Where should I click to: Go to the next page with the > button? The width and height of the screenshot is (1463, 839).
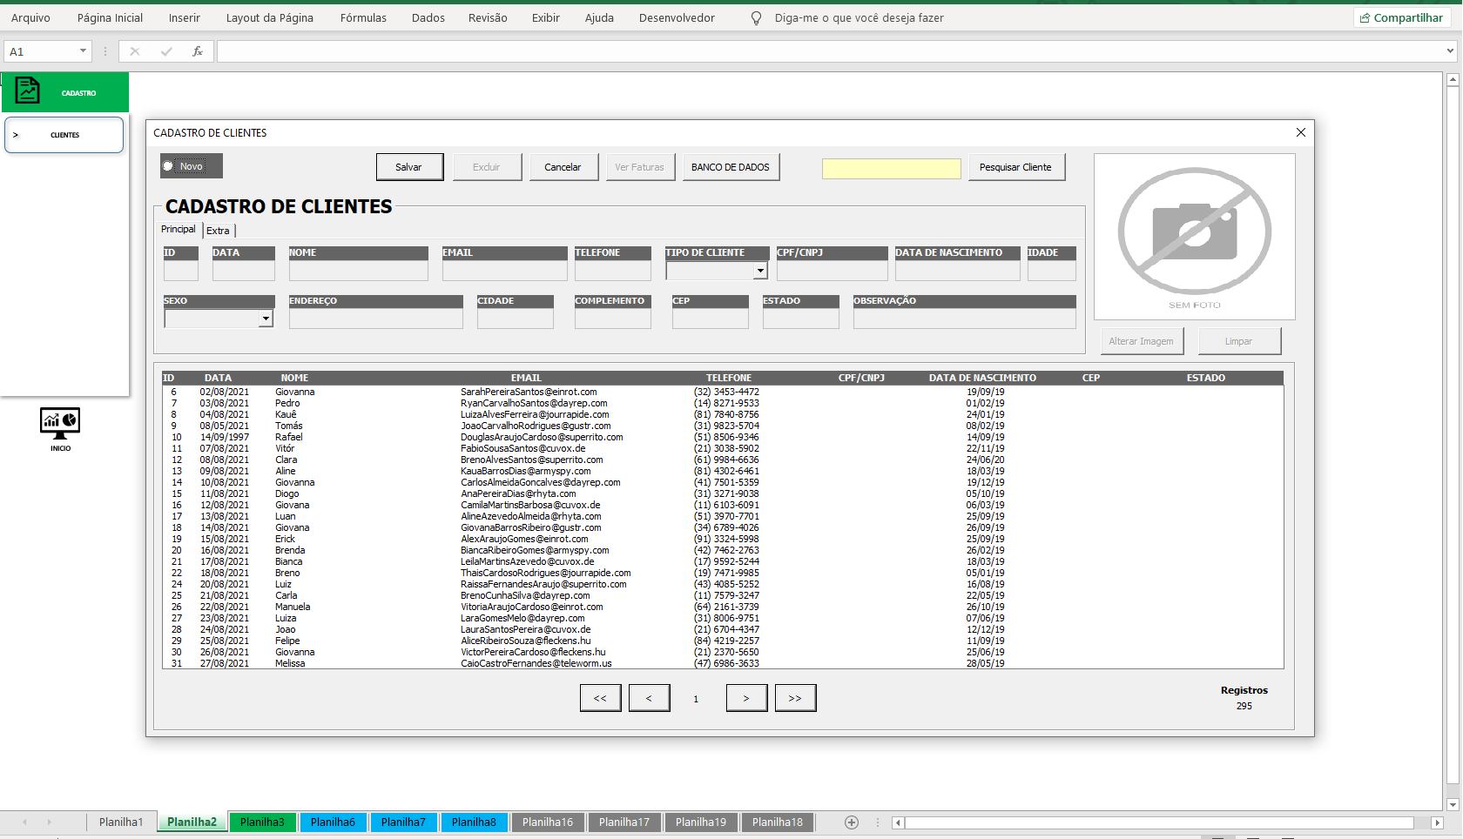tap(746, 698)
